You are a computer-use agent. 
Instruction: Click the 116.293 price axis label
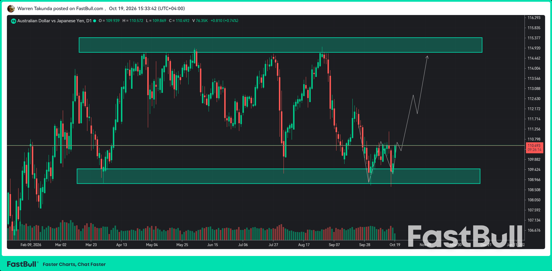pos(534,18)
